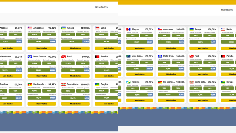Image resolution: width=236 pixels, height=133 pixels.
Task: Click the 20,63% abstention bar for Alagoas
Action: (x=150, y=42)
